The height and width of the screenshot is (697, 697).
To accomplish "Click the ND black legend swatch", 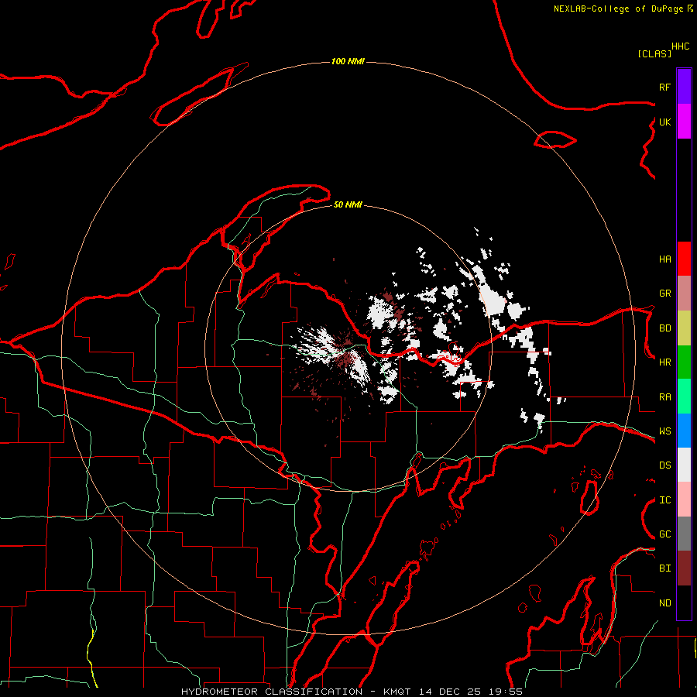I will [684, 603].
